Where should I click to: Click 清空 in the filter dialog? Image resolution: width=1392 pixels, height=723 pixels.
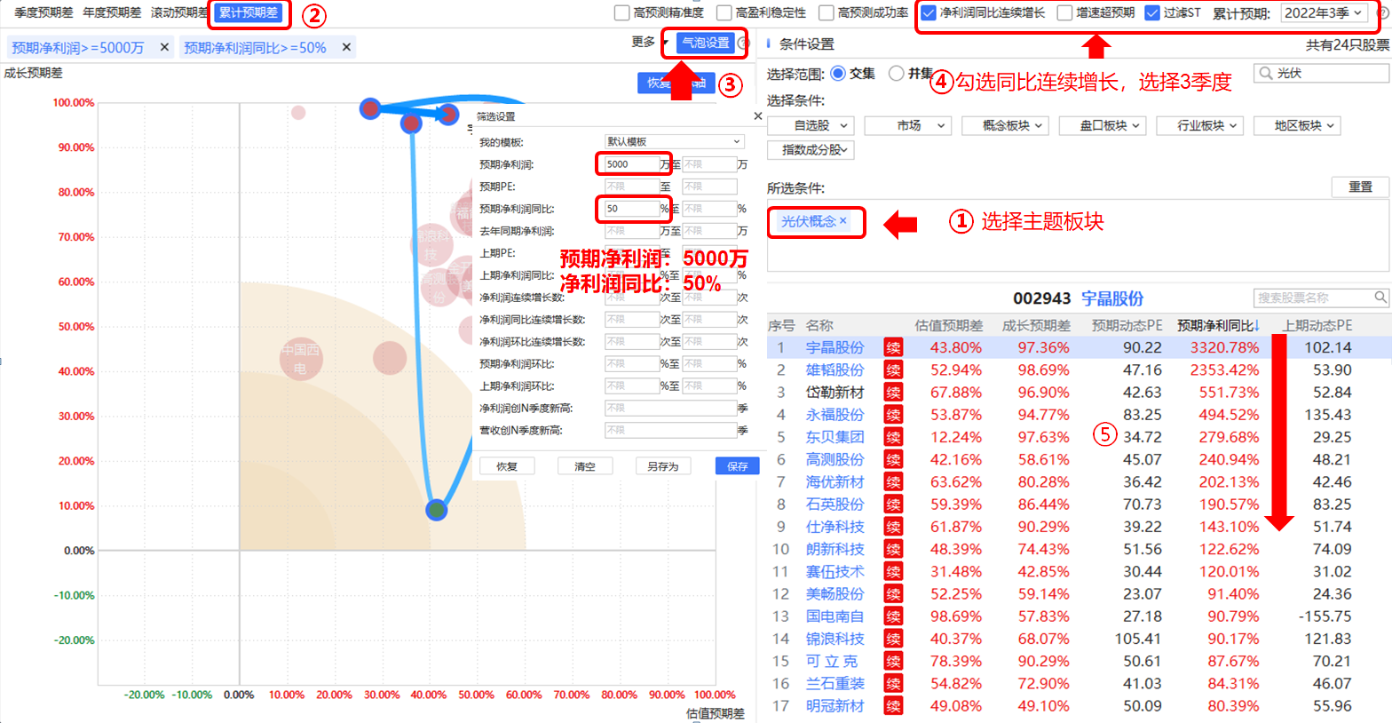(x=585, y=466)
